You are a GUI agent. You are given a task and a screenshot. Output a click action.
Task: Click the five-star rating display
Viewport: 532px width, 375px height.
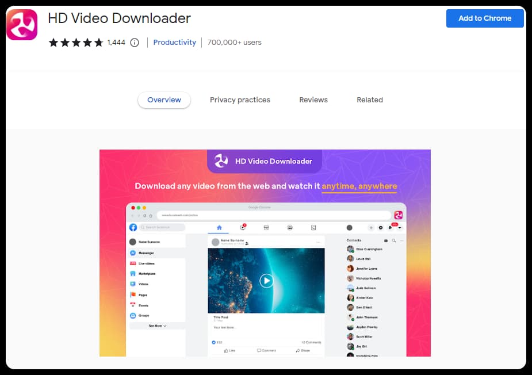tap(76, 43)
